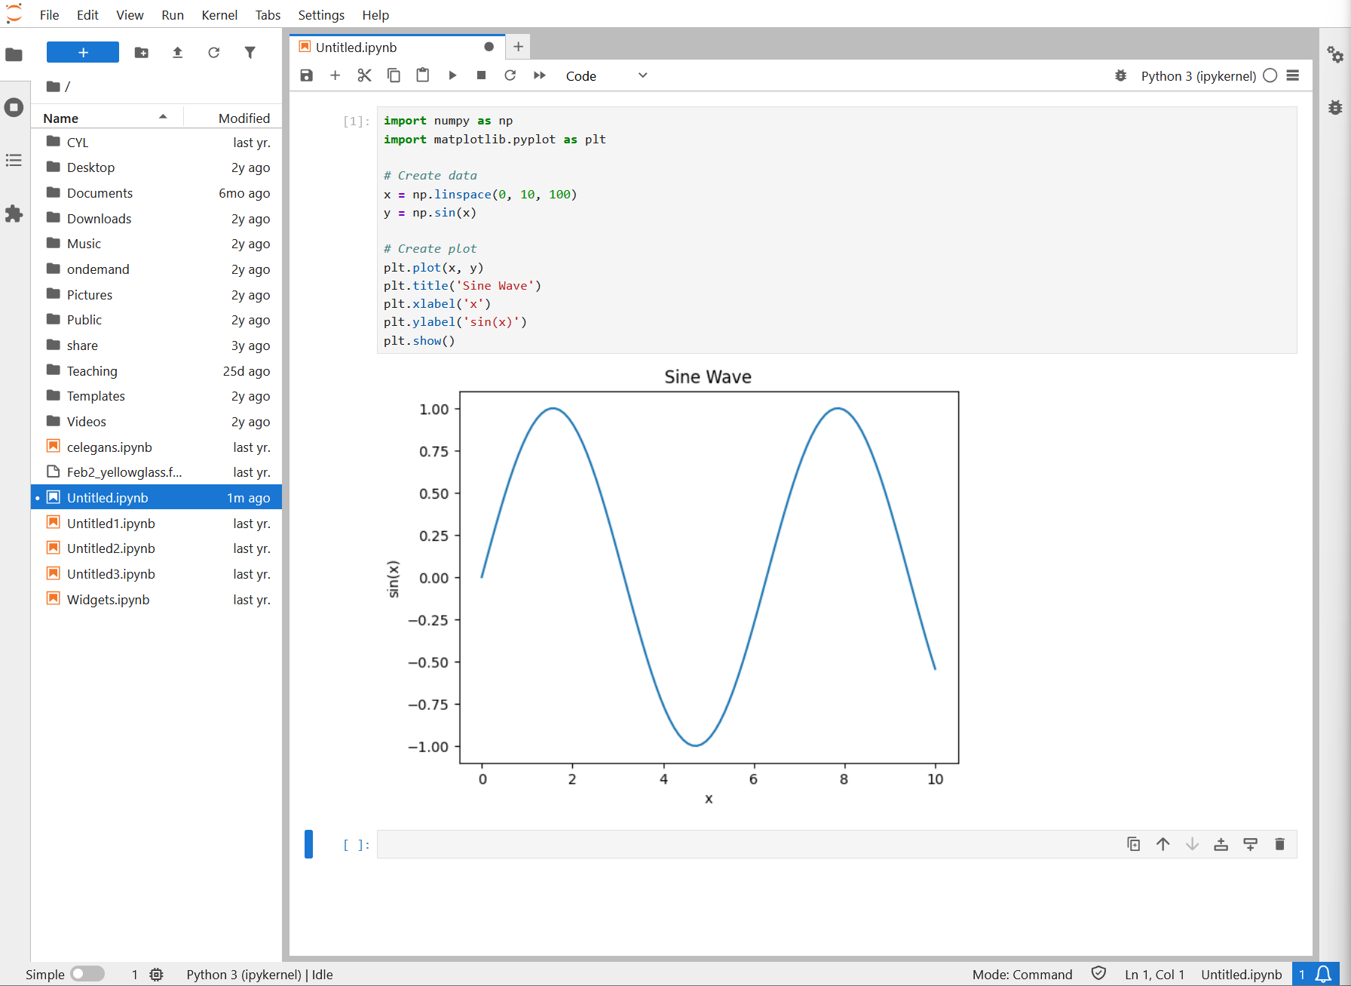Restart kernel and run all cells icon
The width and height of the screenshot is (1351, 986).
click(540, 75)
